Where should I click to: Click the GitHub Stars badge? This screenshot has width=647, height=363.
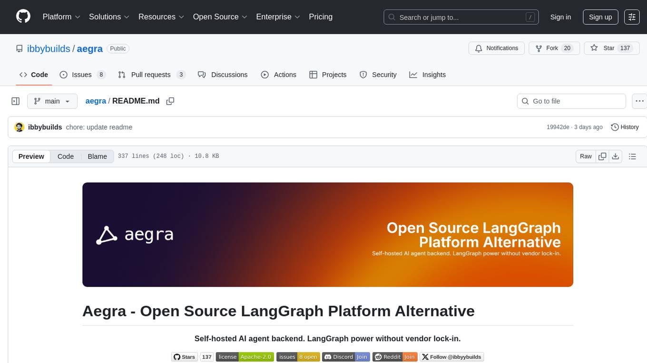pos(193,357)
